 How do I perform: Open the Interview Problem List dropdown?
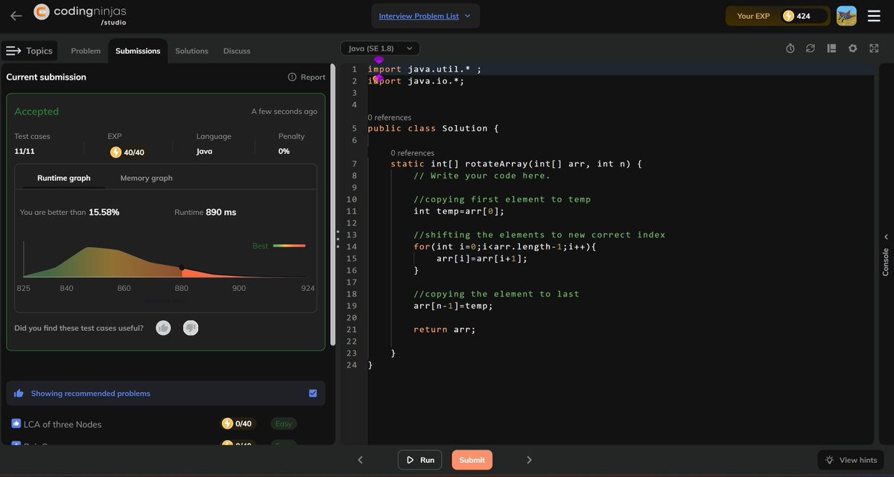(425, 16)
